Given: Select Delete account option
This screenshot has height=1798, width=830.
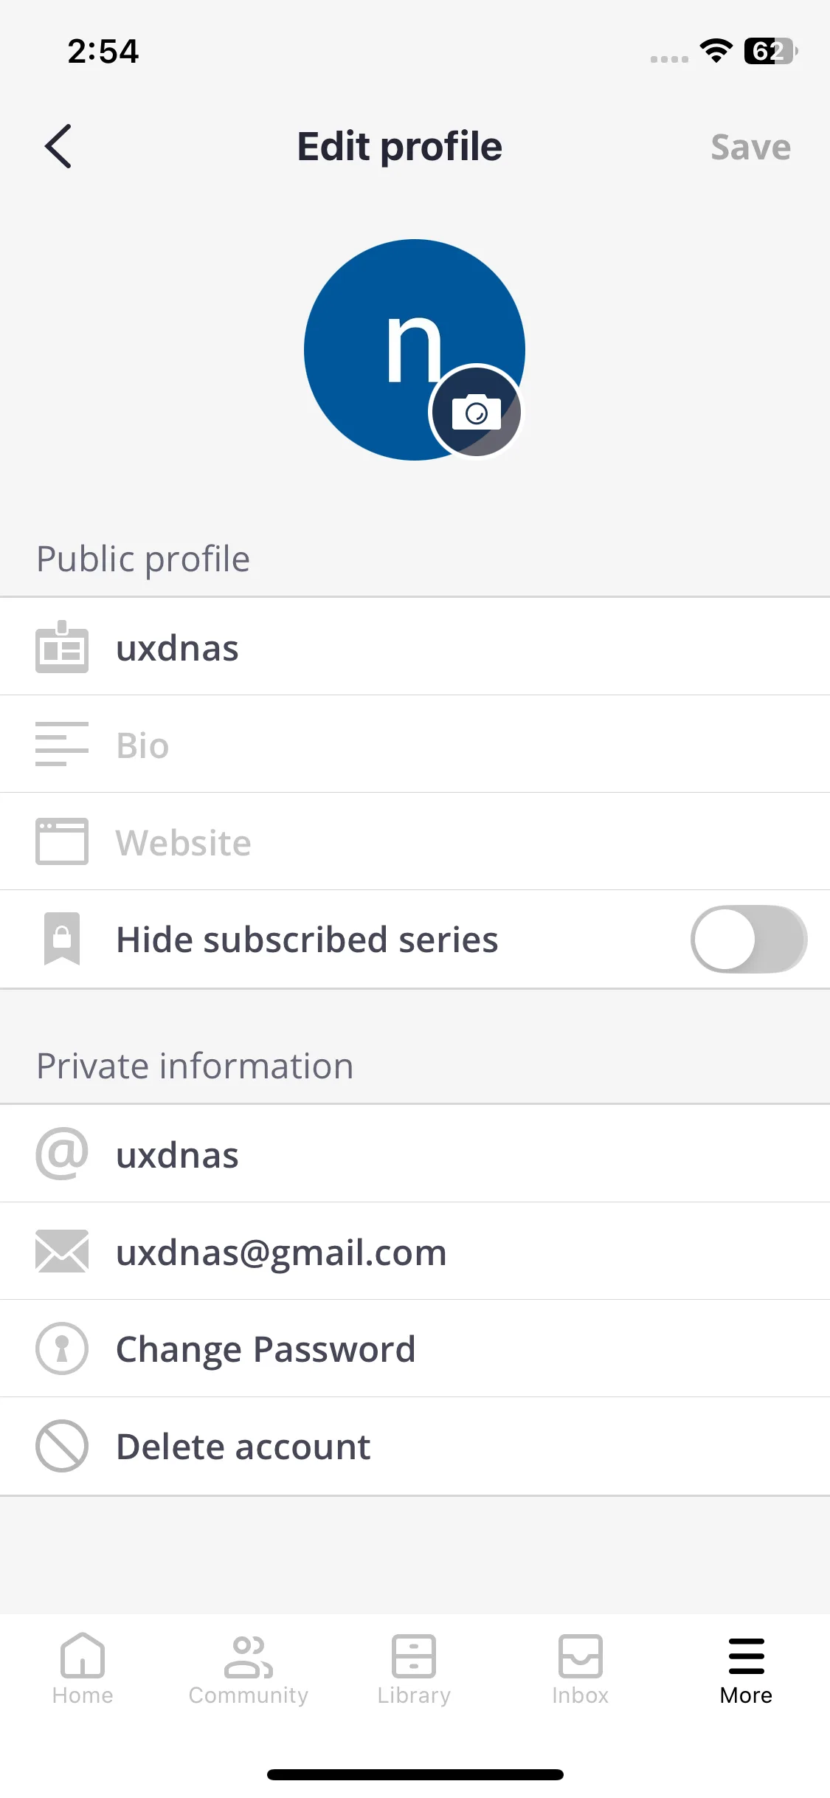Looking at the screenshot, I should click(x=415, y=1446).
